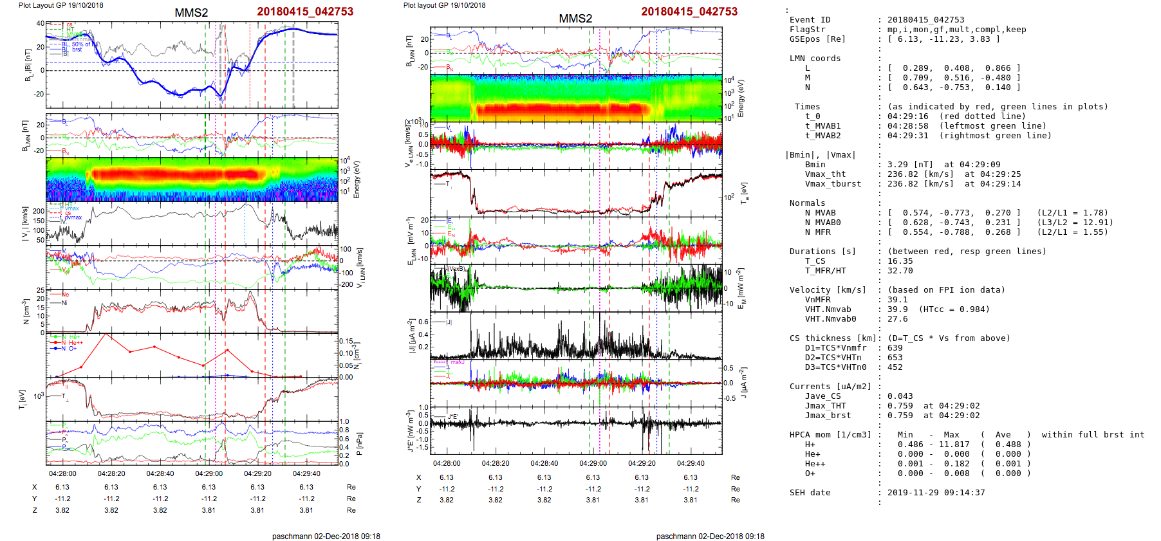Screen dimensions: 1161x541
Task: Click the t_0 time 04:29:16
Action: coord(908,116)
